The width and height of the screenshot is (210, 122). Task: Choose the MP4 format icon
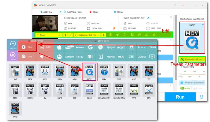point(30,71)
